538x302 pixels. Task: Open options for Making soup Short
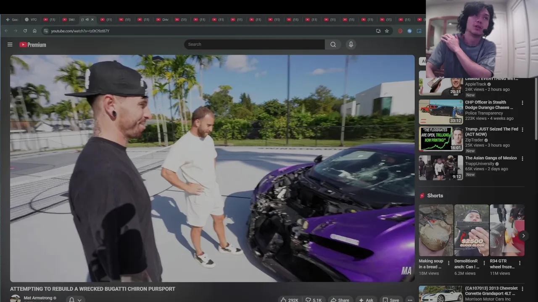(x=448, y=263)
